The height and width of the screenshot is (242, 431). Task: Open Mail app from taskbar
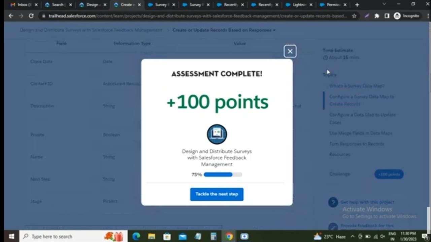click(x=183, y=236)
